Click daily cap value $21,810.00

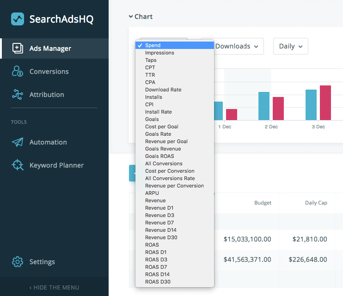(310, 239)
